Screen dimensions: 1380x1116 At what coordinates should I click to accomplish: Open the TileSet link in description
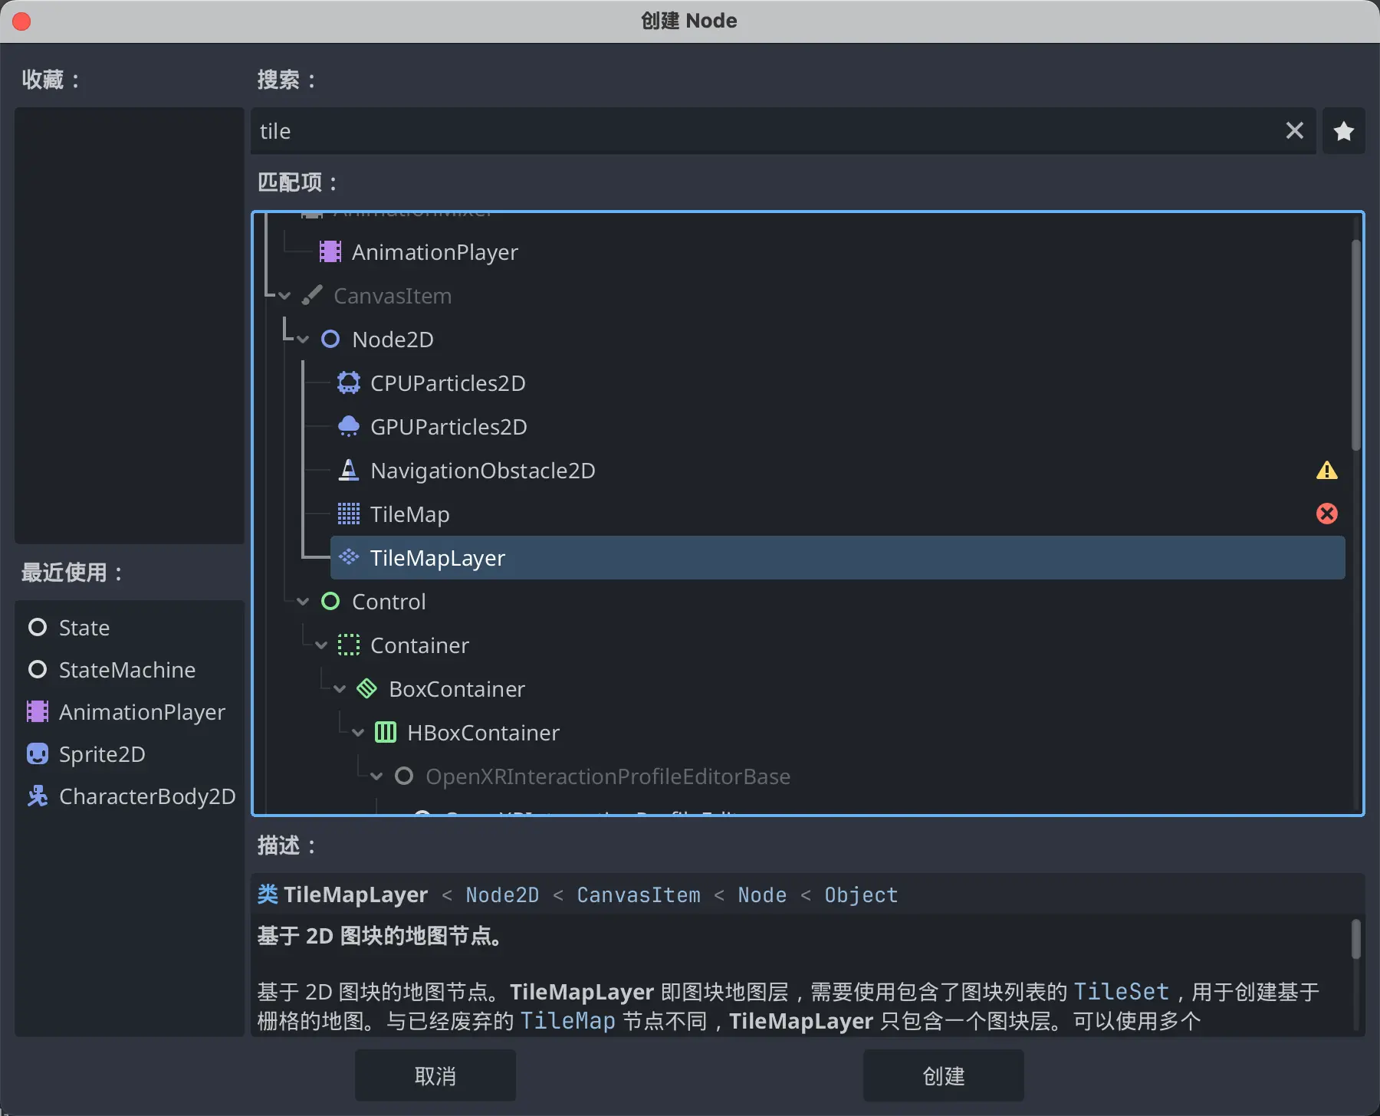1121,992
